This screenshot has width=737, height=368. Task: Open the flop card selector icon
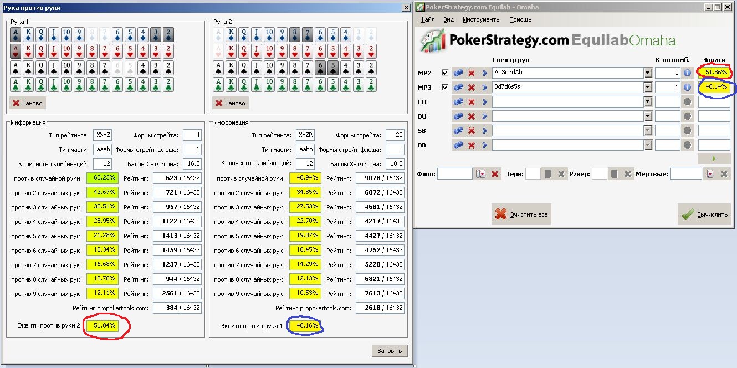(x=481, y=174)
